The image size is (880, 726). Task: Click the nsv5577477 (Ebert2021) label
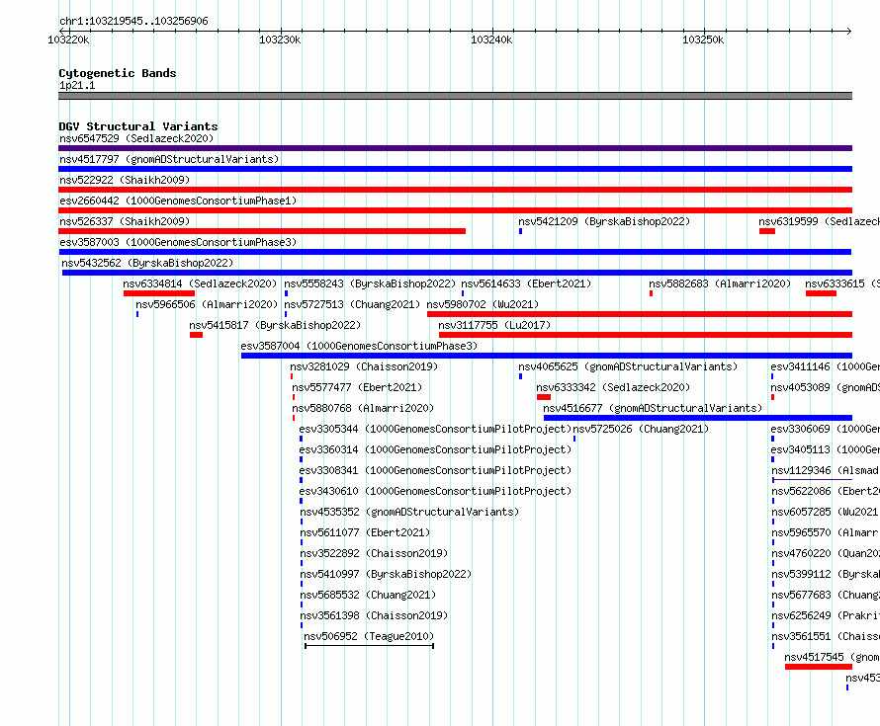357,387
